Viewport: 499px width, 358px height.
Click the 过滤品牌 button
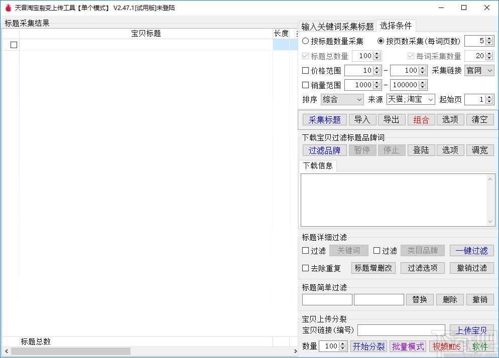click(x=325, y=150)
